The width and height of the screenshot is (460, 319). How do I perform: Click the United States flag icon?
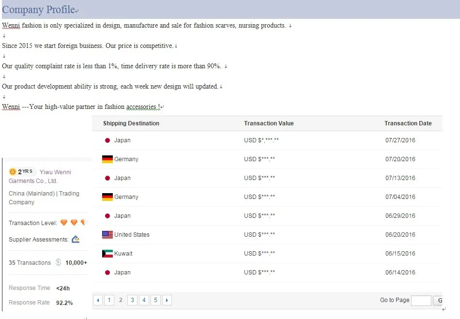coord(107,235)
